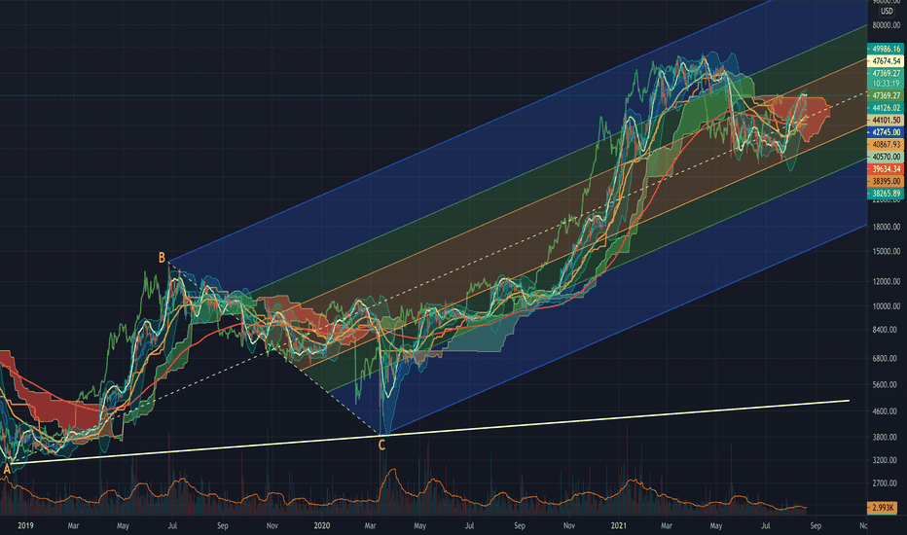Click the 2021 date axis label
The width and height of the screenshot is (907, 535).
(x=618, y=525)
